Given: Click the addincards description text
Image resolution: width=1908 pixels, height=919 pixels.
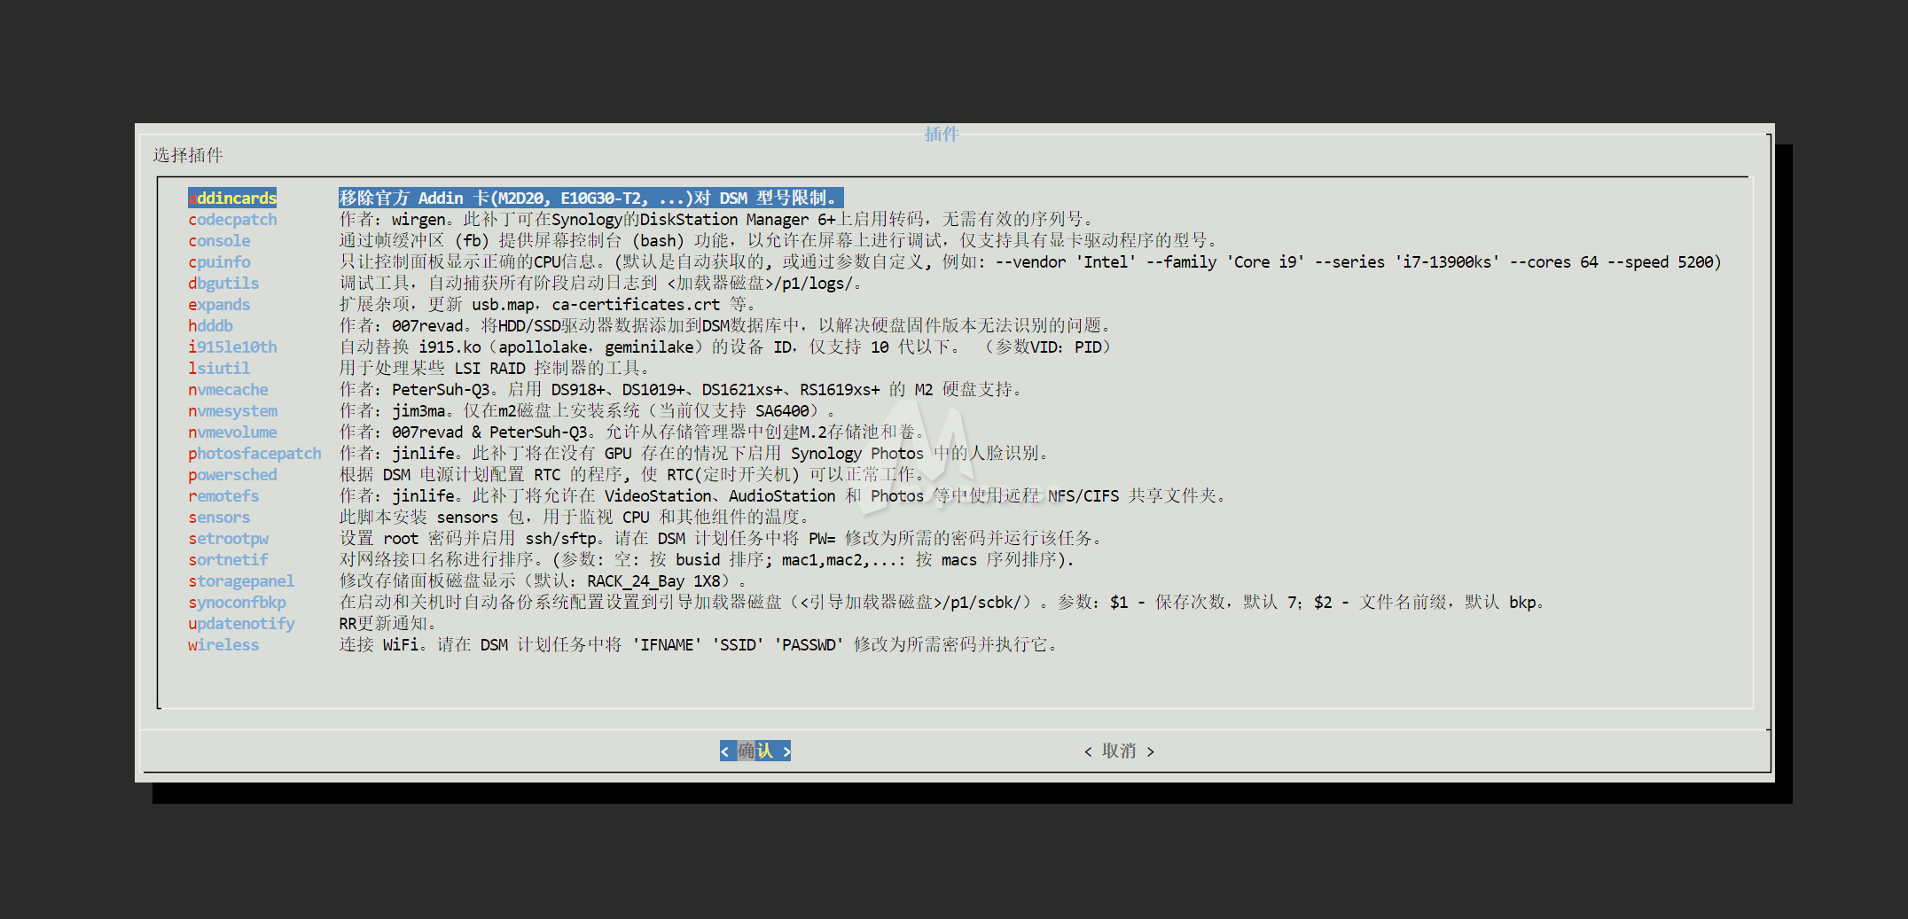Looking at the screenshot, I should [590, 198].
